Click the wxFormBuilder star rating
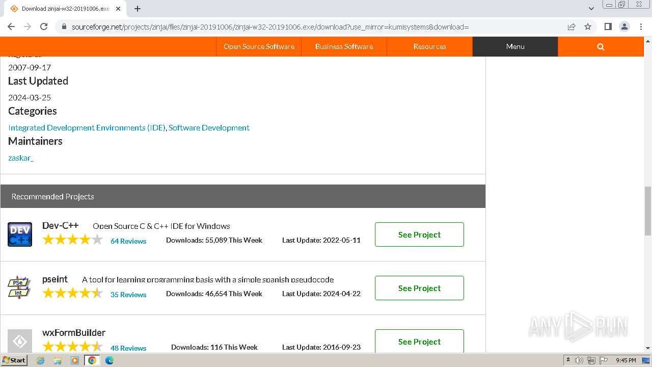The height and width of the screenshot is (367, 652). pos(73,347)
